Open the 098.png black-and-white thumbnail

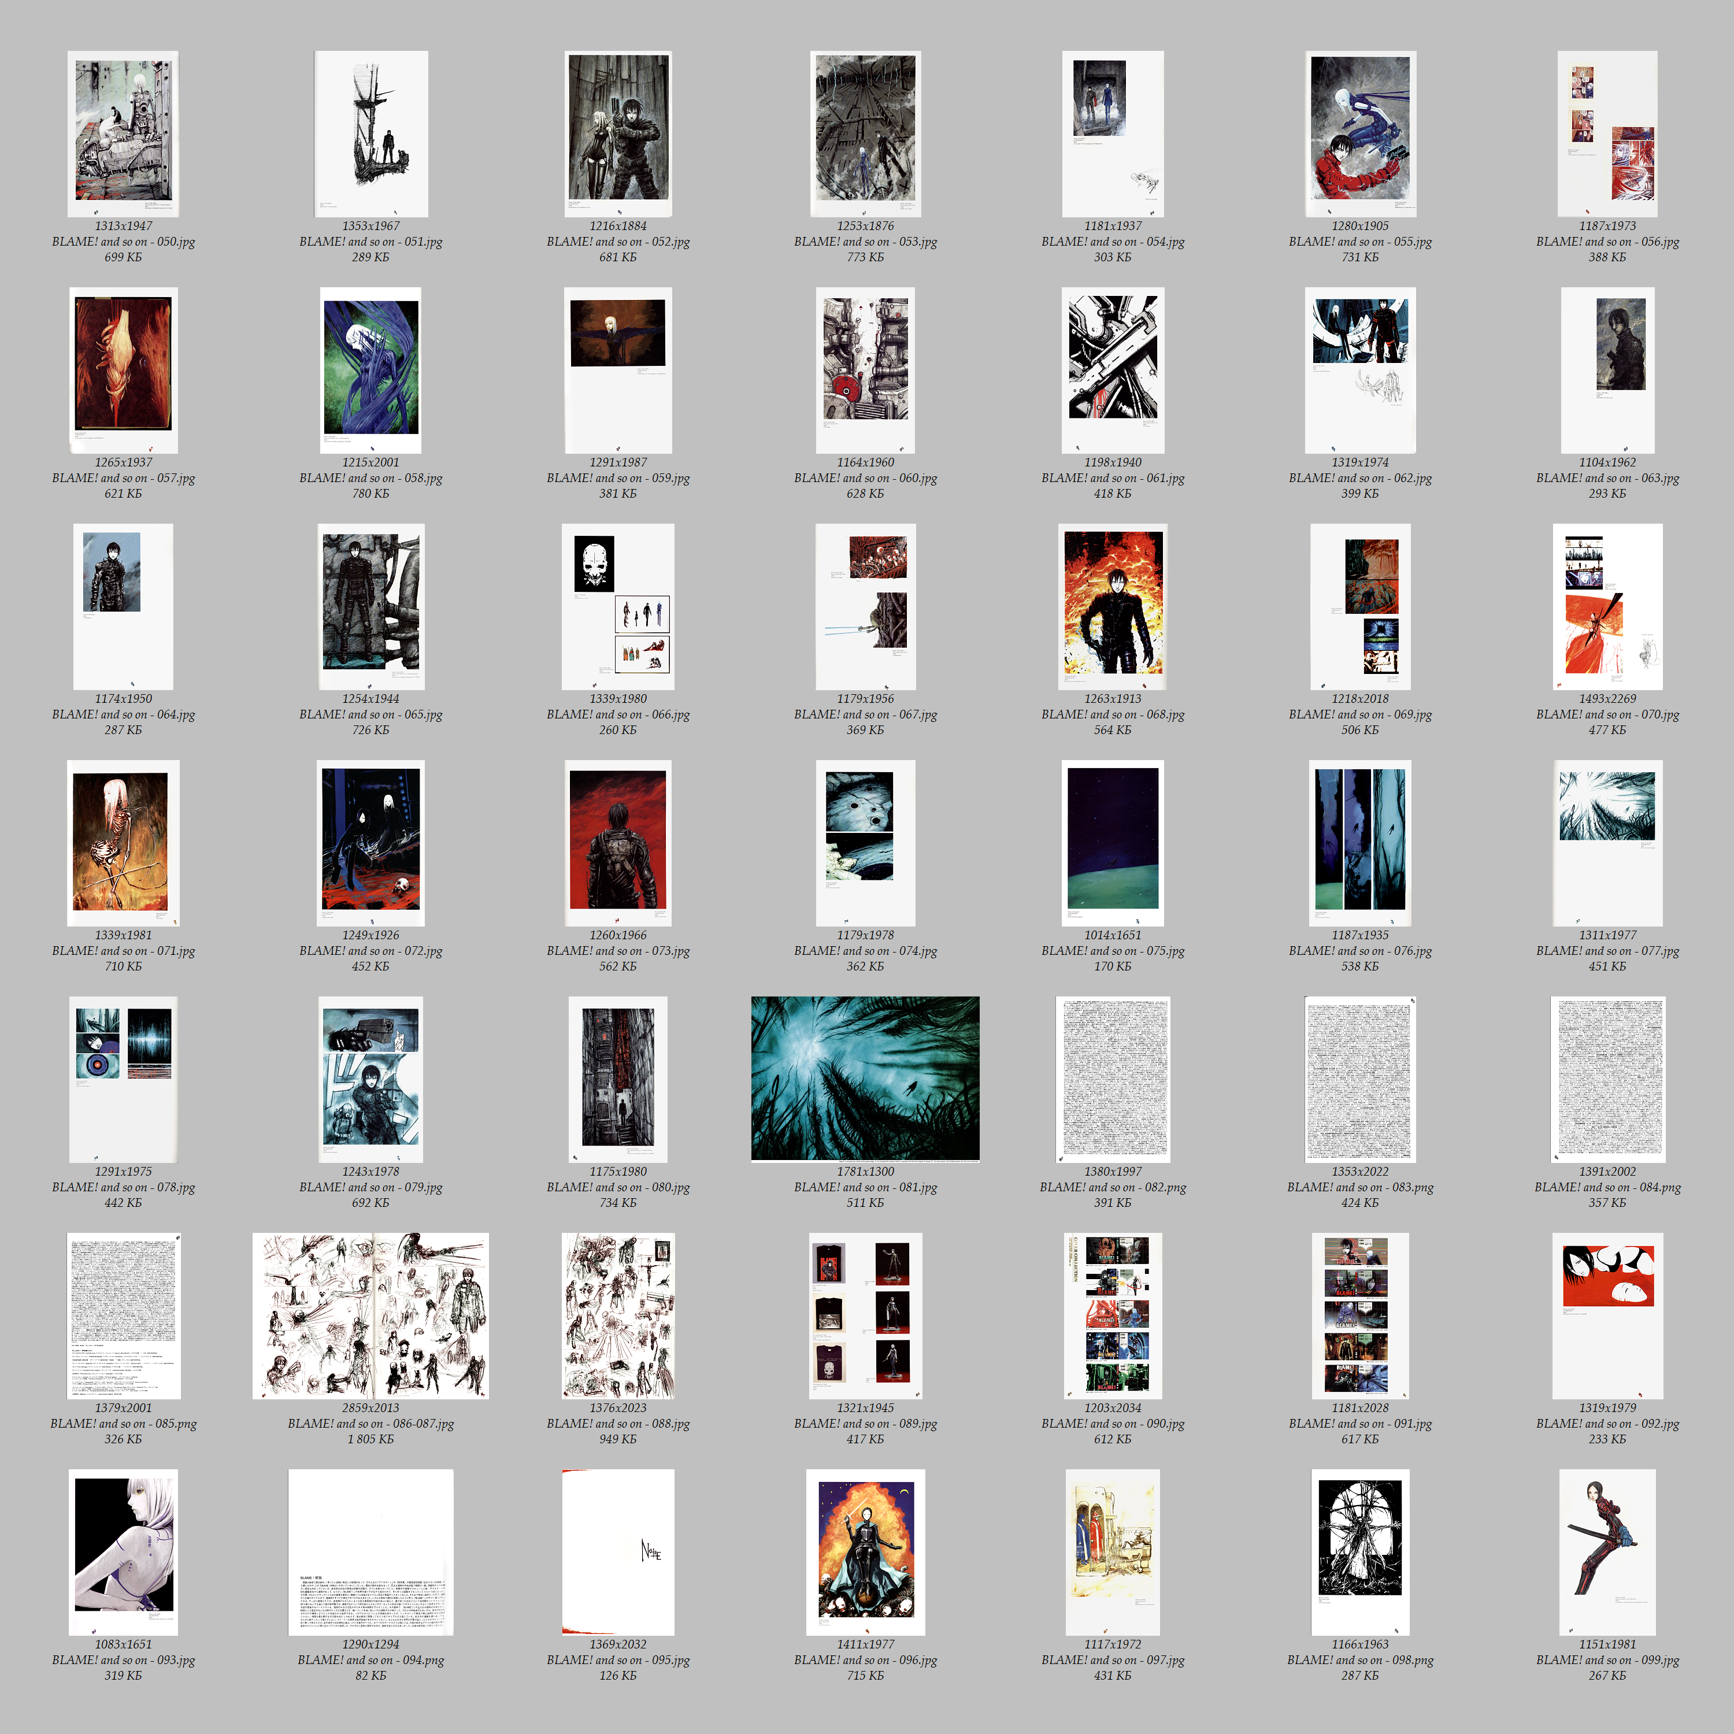coord(1361,1552)
